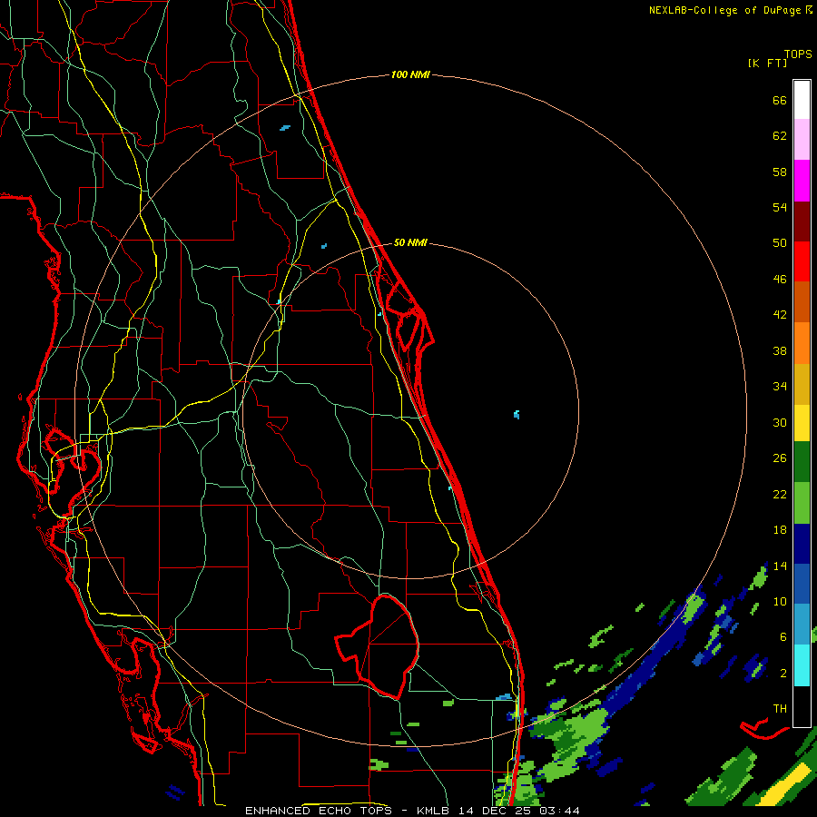Choose the dark green swatch on the scale
Image resolution: width=817 pixels, height=817 pixels.
tap(802, 462)
